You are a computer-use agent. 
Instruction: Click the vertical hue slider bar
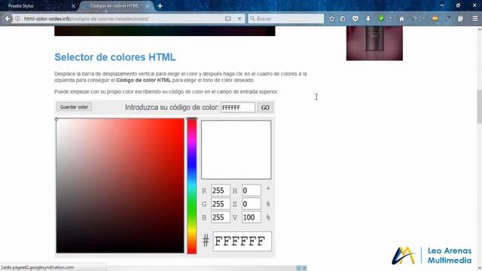click(x=192, y=186)
